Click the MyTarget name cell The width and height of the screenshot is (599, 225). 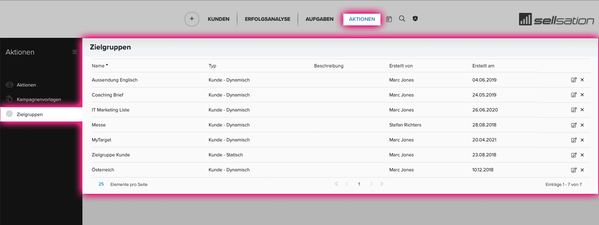[x=102, y=140]
